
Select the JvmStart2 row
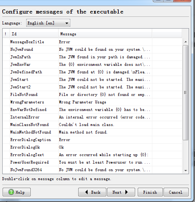92,87
